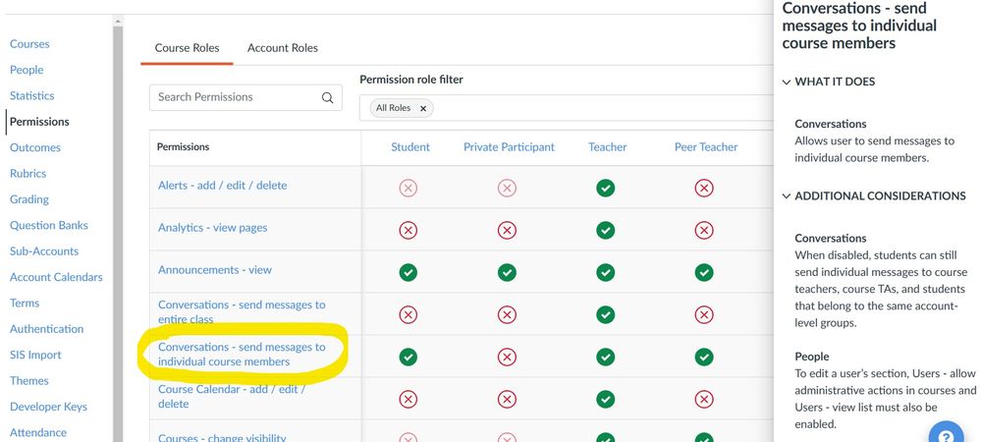Toggle Teacher permission for Conversations entire class

click(606, 314)
